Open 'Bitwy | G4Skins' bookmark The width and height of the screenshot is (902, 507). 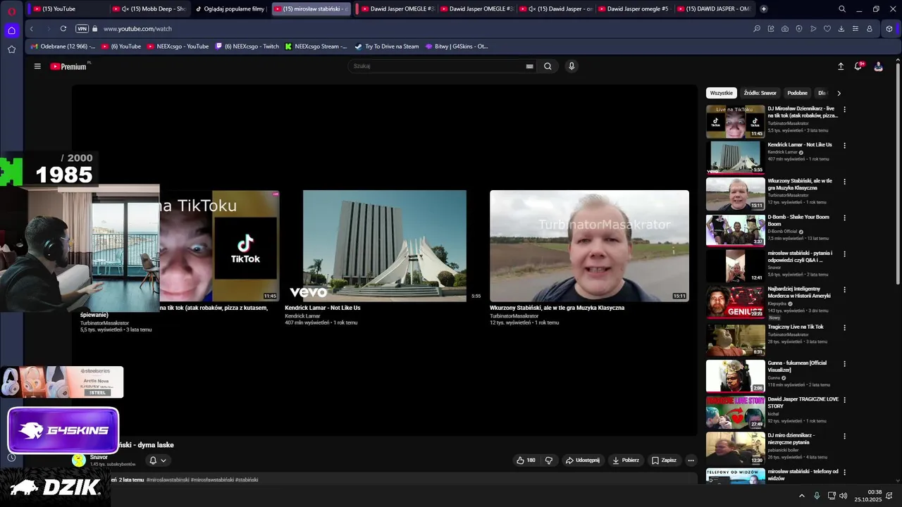[456, 46]
